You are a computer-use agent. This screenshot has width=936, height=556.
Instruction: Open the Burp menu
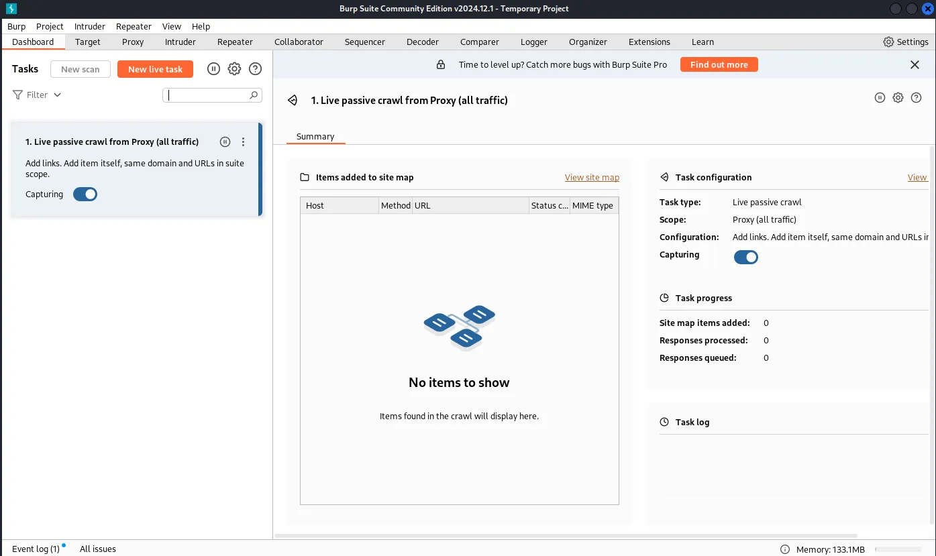pos(16,26)
